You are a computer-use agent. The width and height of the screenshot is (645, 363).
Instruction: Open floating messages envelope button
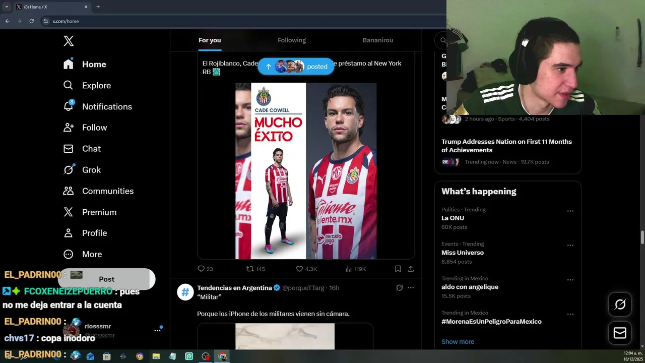(x=620, y=333)
